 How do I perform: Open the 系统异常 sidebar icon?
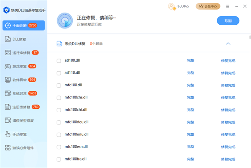point(8,93)
